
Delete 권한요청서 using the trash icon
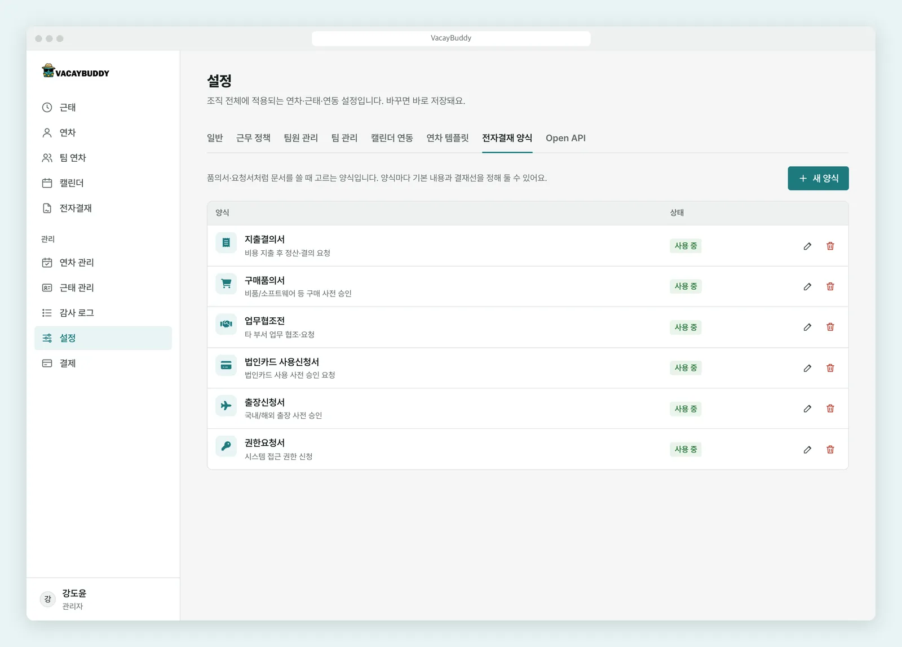[x=830, y=450]
